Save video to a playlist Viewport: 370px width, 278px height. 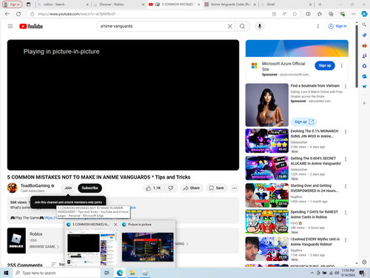pos(217,188)
